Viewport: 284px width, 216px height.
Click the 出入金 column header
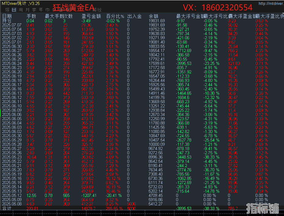click(134, 16)
